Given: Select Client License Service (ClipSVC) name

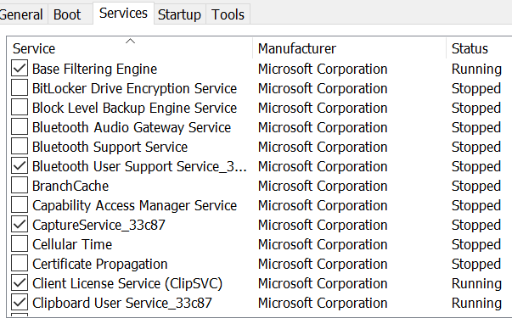Looking at the screenshot, I should [127, 284].
